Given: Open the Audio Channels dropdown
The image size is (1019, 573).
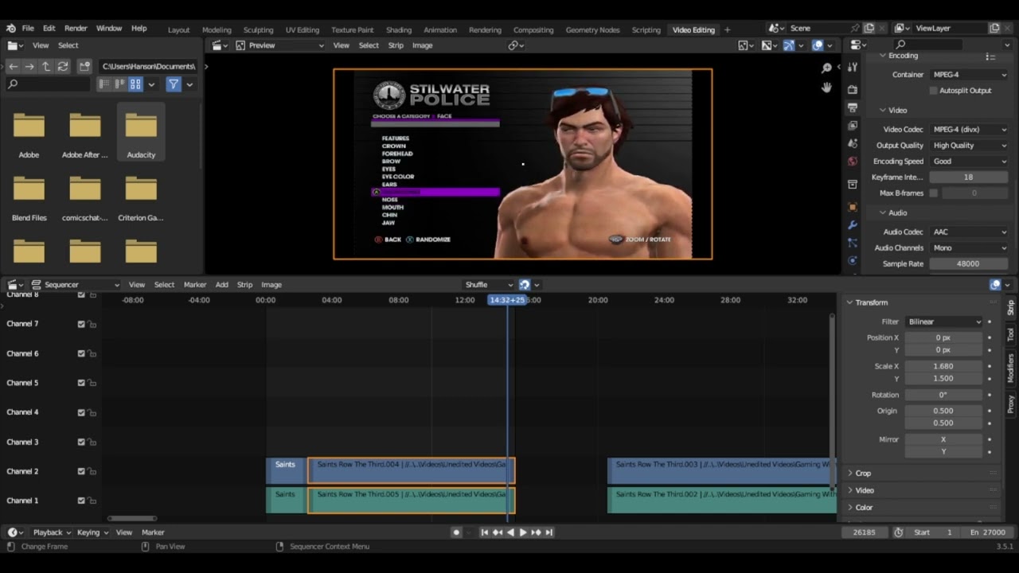Looking at the screenshot, I should coord(969,248).
